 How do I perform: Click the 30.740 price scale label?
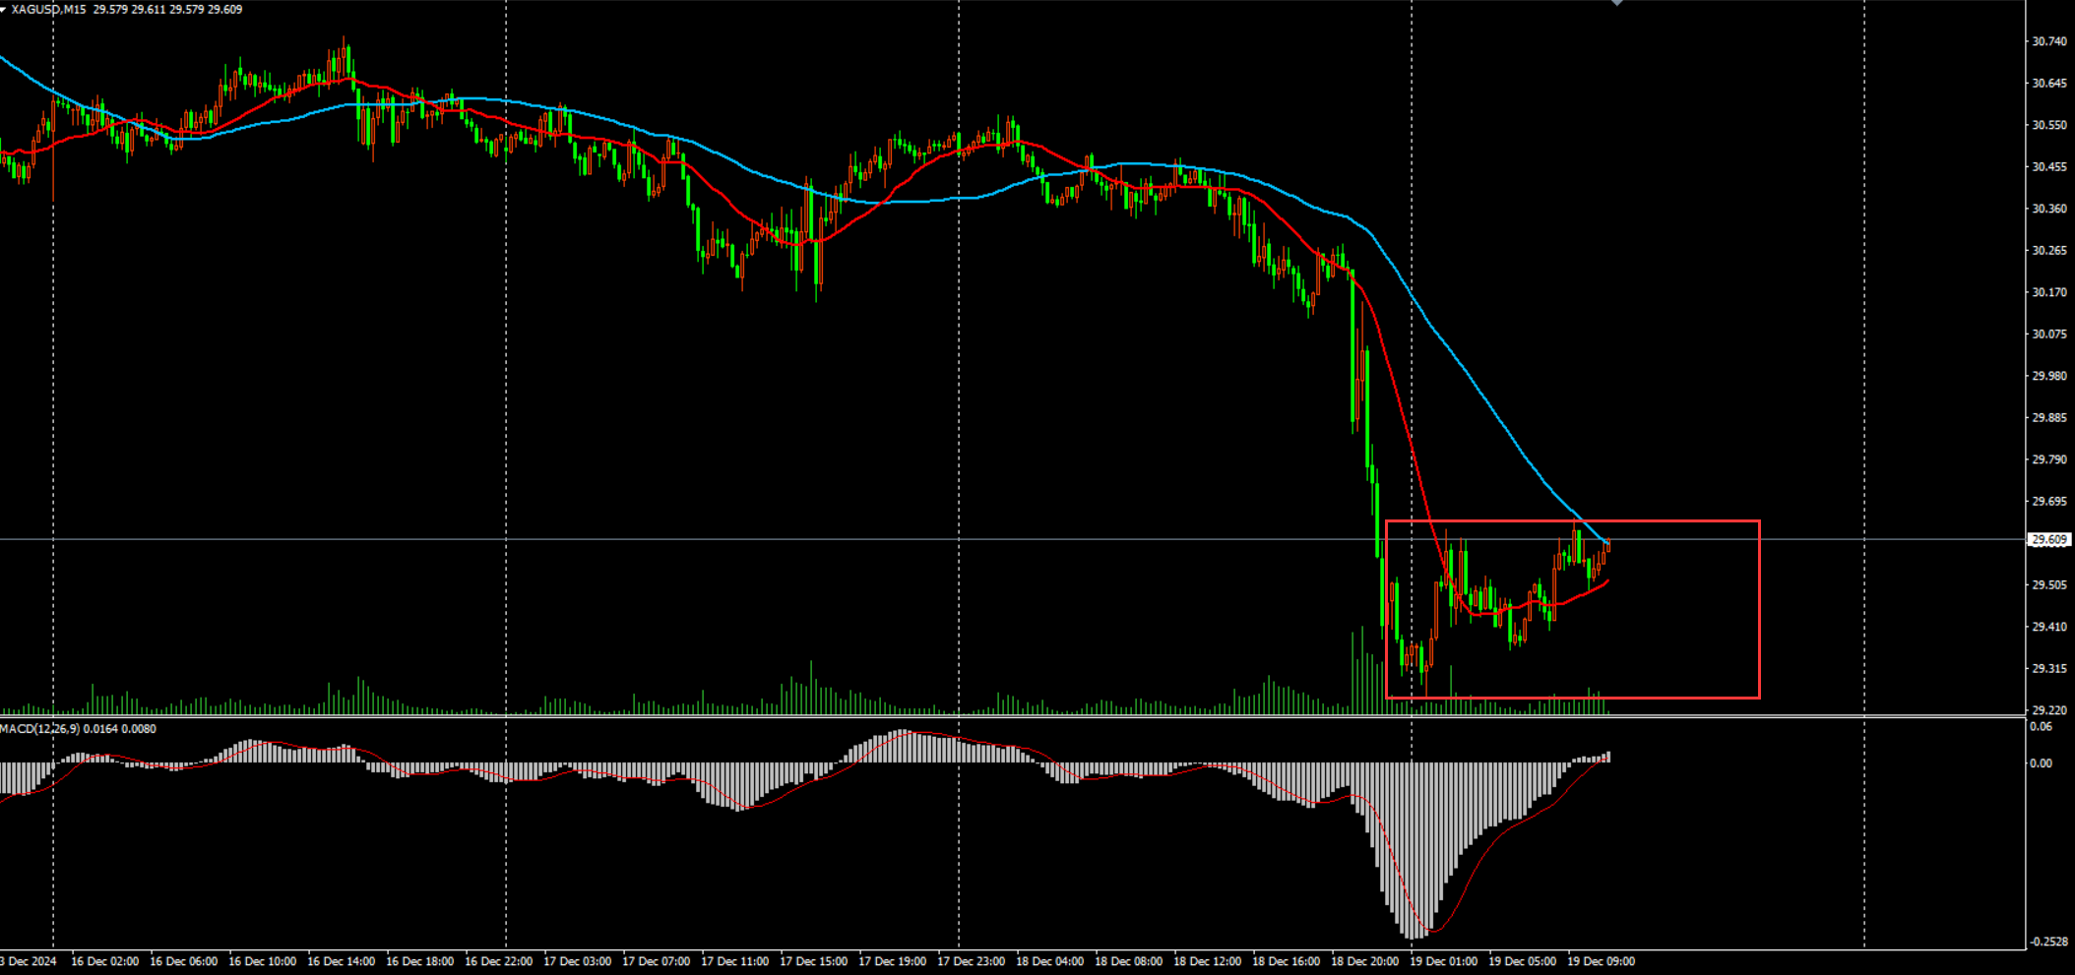click(x=2049, y=41)
